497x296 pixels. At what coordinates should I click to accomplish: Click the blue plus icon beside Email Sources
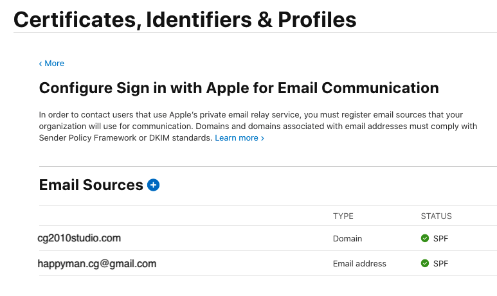click(153, 186)
